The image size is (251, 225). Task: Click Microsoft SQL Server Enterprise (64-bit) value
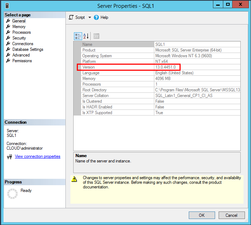click(188, 50)
